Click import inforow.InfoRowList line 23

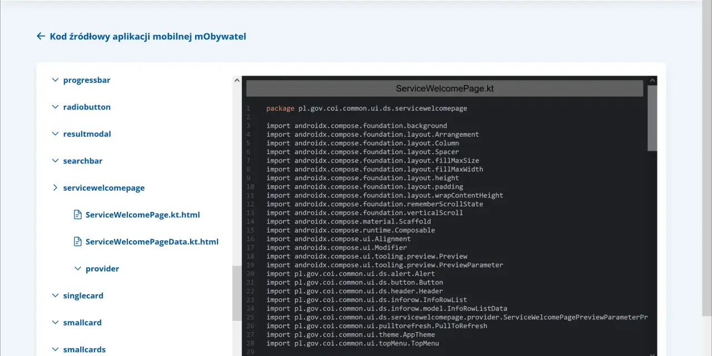coord(367,300)
